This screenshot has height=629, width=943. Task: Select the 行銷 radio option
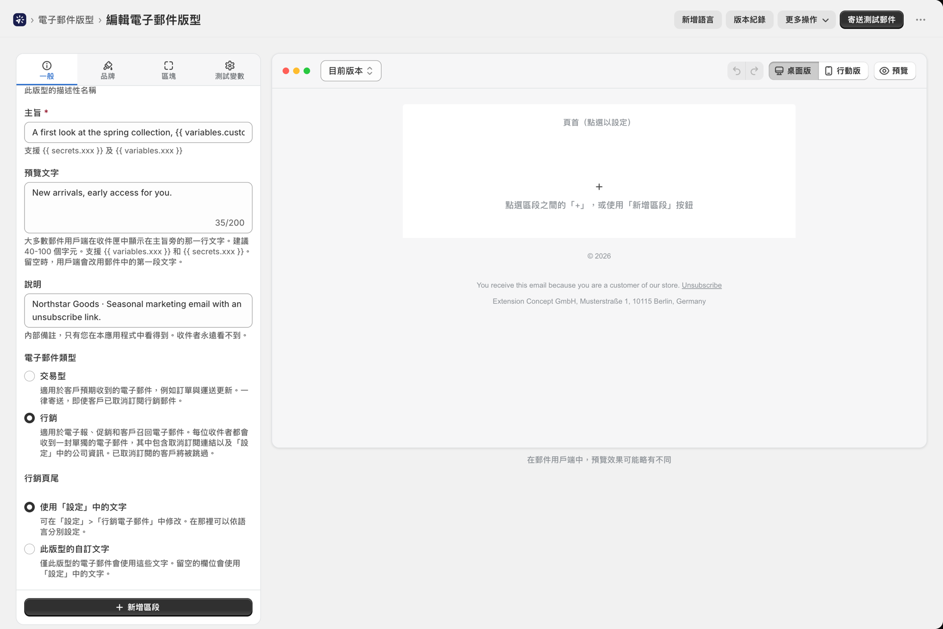click(29, 418)
